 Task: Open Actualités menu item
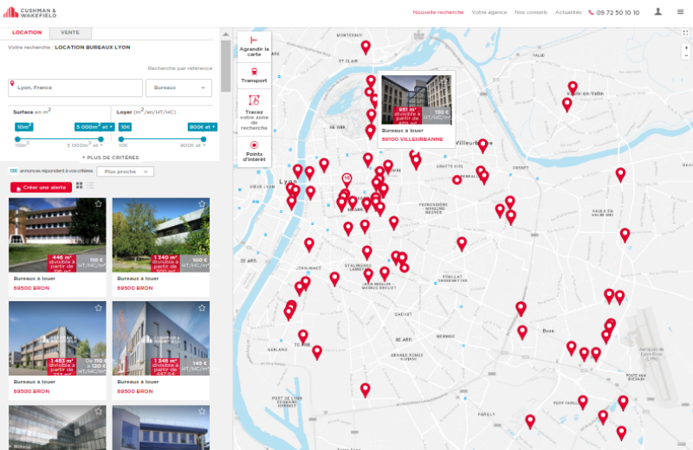[x=568, y=12]
